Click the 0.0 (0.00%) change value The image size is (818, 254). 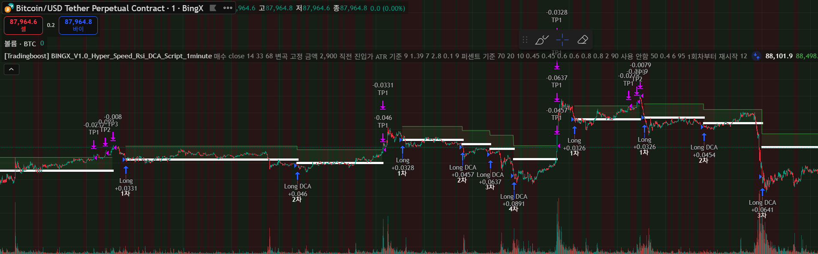pos(388,8)
